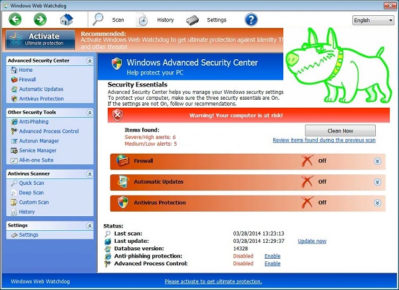Open Settings from the top toolbar
The image size is (399, 290).
point(207,20)
